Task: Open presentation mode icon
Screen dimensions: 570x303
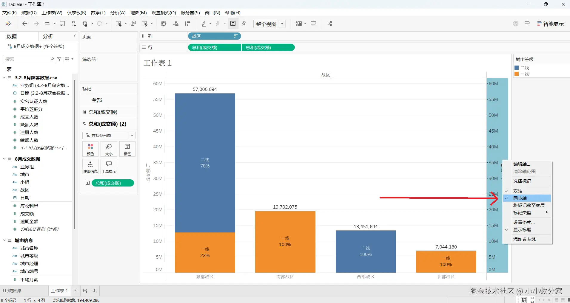Action: [313, 24]
